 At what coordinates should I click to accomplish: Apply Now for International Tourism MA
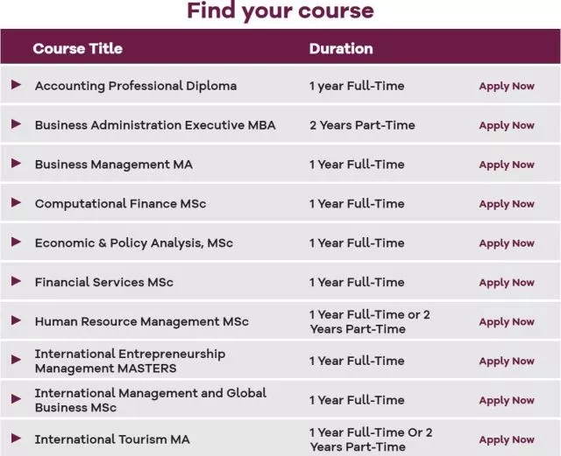tap(506, 439)
